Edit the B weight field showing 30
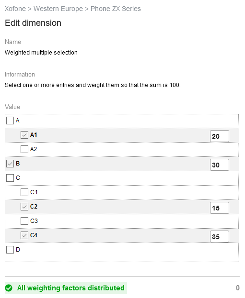Image resolution: width=245 pixels, height=298 pixels. tap(220, 165)
